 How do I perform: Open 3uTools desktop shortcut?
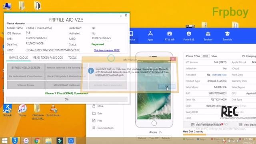click(8, 110)
